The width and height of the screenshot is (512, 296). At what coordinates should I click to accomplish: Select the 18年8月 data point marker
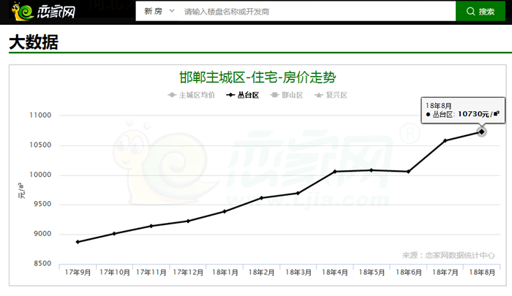(x=481, y=132)
